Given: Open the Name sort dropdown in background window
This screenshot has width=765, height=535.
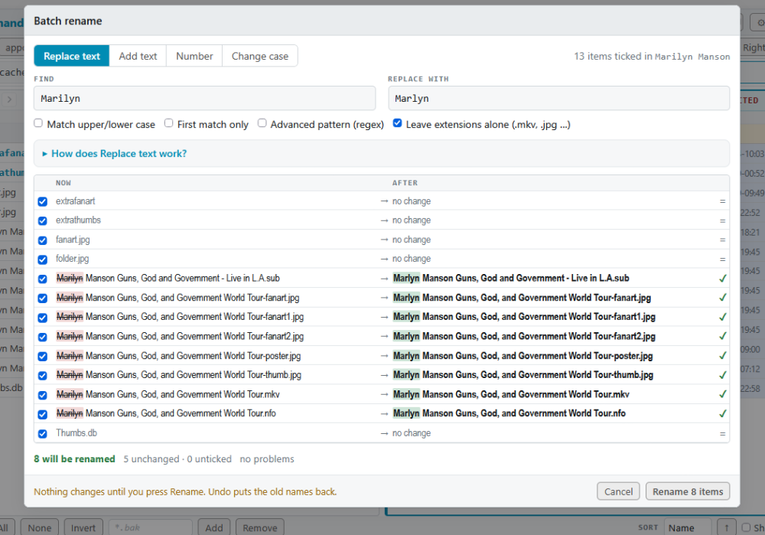Looking at the screenshot, I should (687, 527).
